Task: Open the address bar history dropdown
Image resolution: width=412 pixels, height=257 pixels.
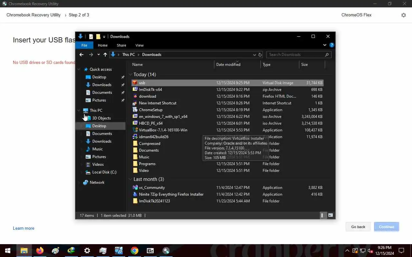Action: [255, 55]
